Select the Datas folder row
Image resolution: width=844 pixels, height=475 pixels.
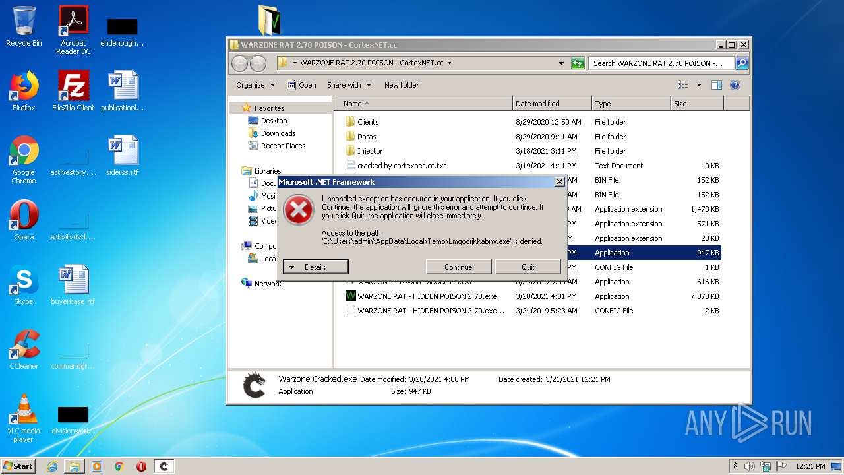tap(533, 137)
